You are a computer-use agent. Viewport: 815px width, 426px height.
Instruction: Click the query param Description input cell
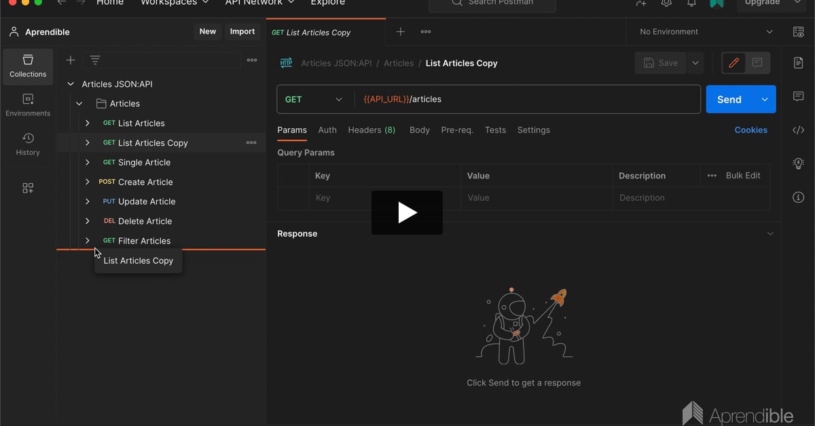pos(691,198)
